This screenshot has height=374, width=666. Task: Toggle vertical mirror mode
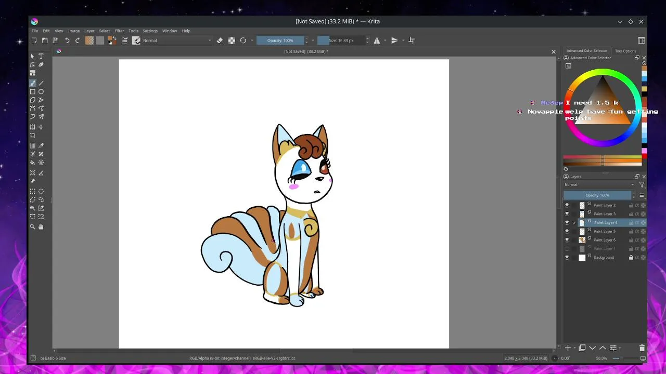(x=394, y=41)
